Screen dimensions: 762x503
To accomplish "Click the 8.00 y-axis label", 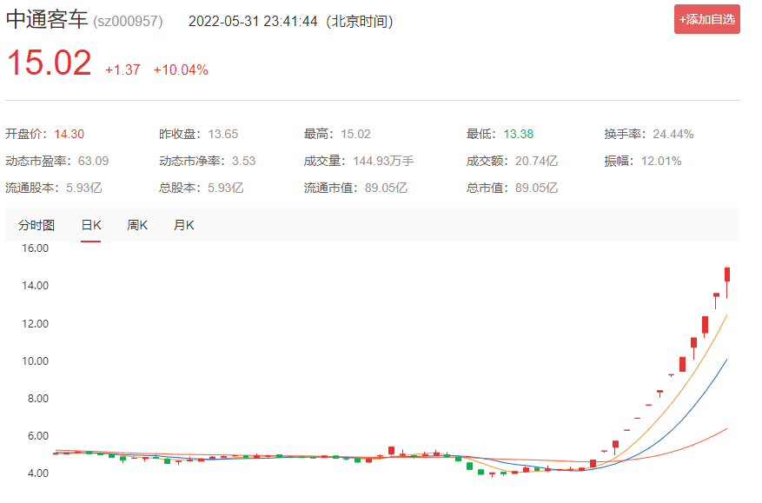I will (x=38, y=399).
